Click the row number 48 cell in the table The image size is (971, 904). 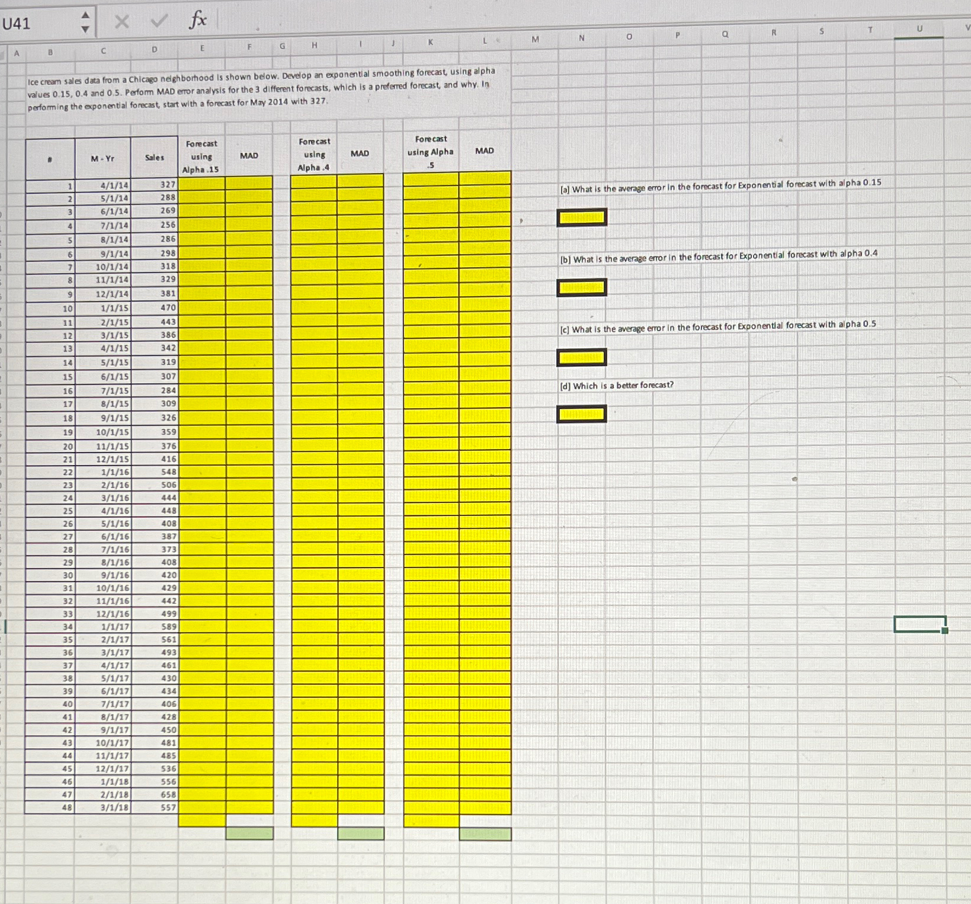point(50,807)
